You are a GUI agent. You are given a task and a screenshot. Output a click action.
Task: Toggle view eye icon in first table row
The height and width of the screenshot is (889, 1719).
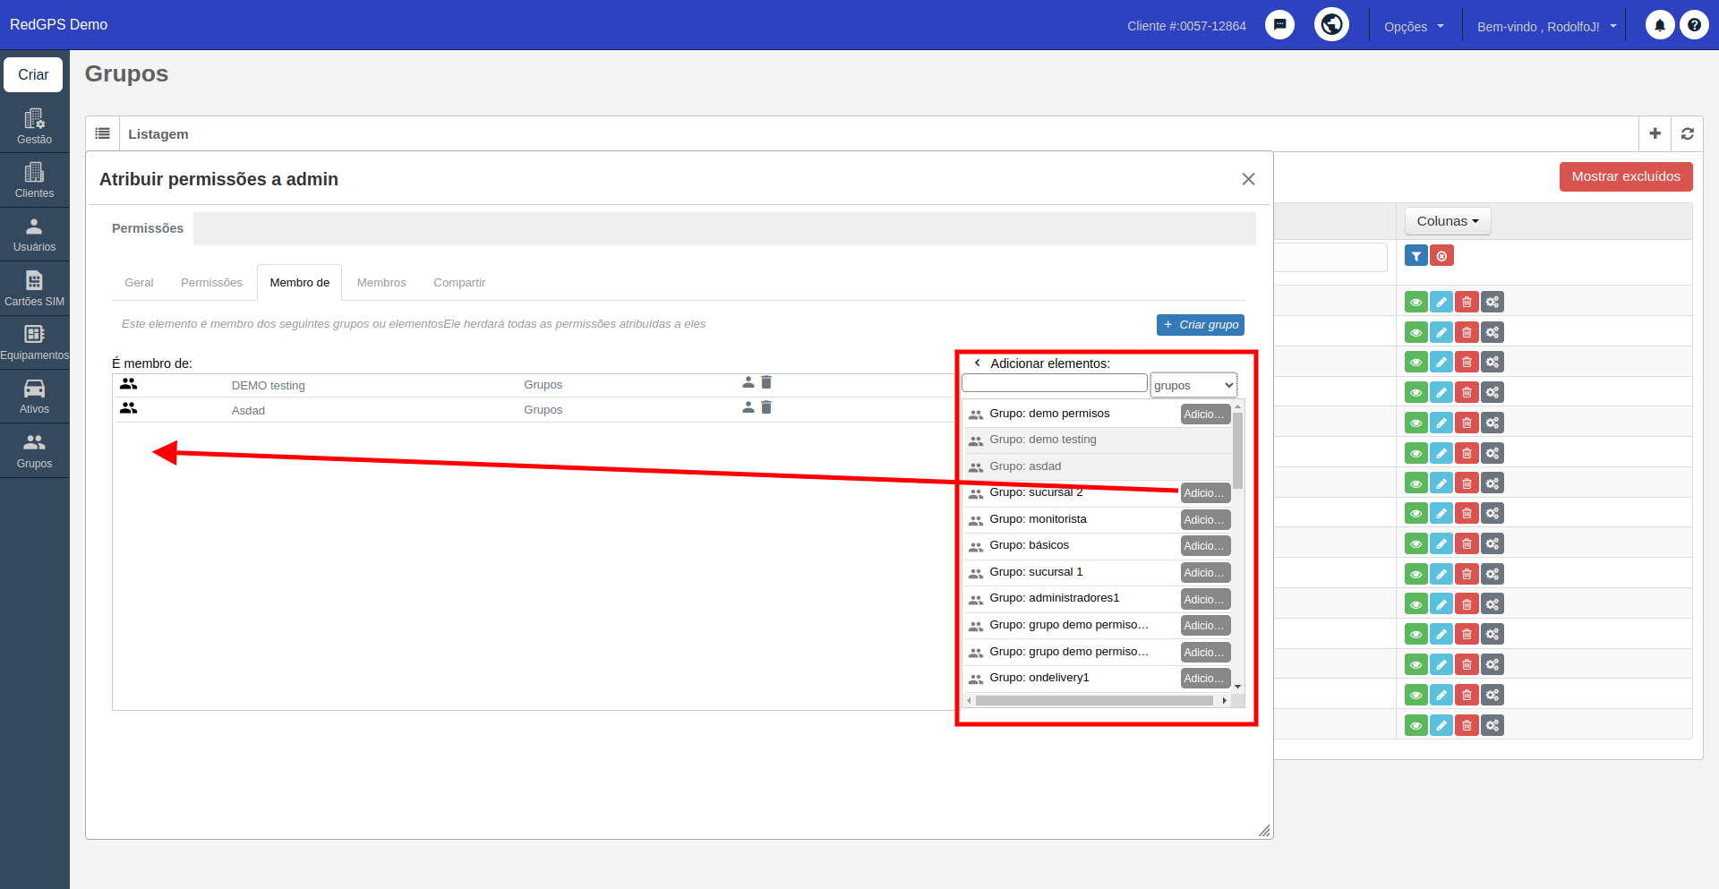tap(1415, 303)
